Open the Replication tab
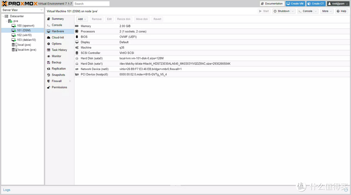This screenshot has height=195, width=351. (59, 69)
